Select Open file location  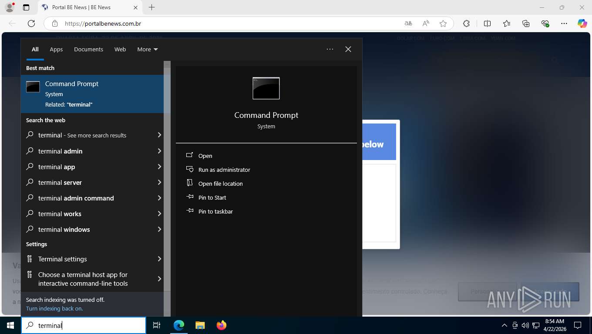tap(220, 184)
